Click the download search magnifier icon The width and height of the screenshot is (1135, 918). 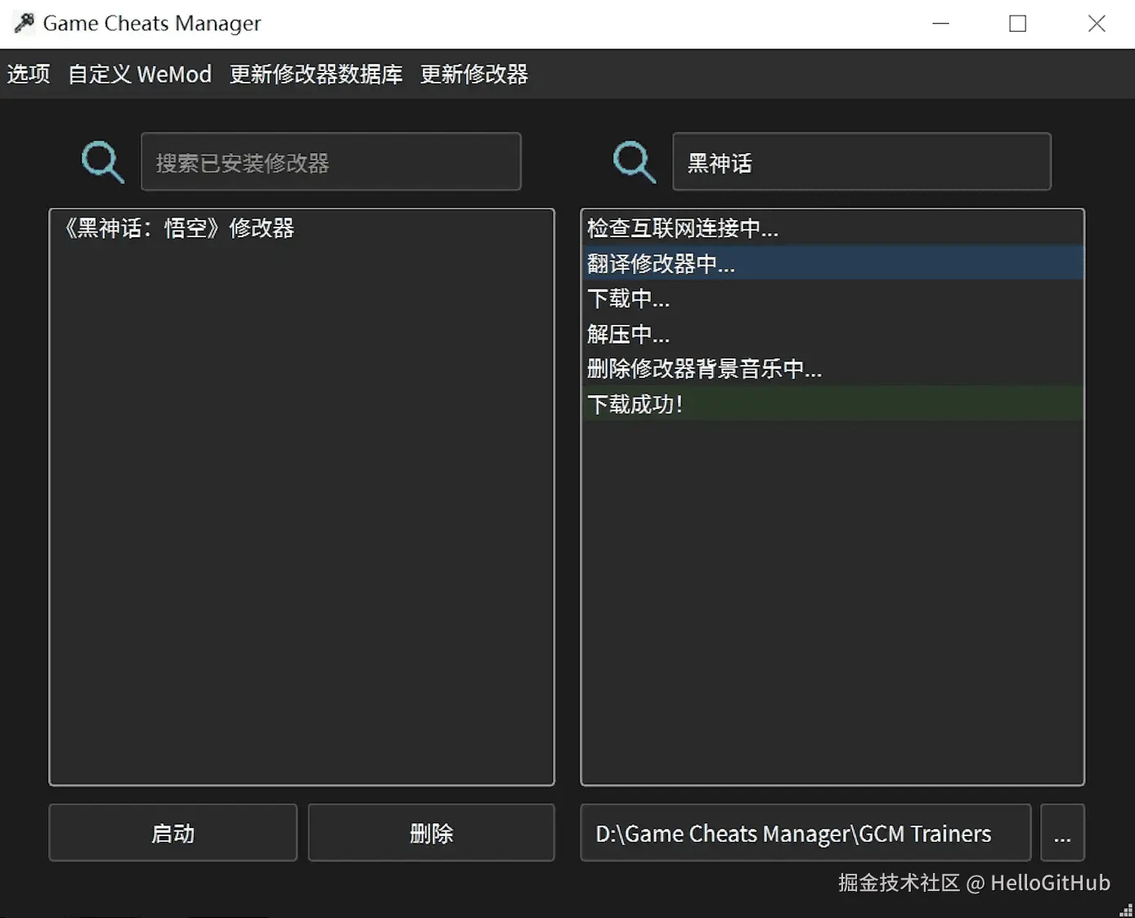click(x=635, y=162)
